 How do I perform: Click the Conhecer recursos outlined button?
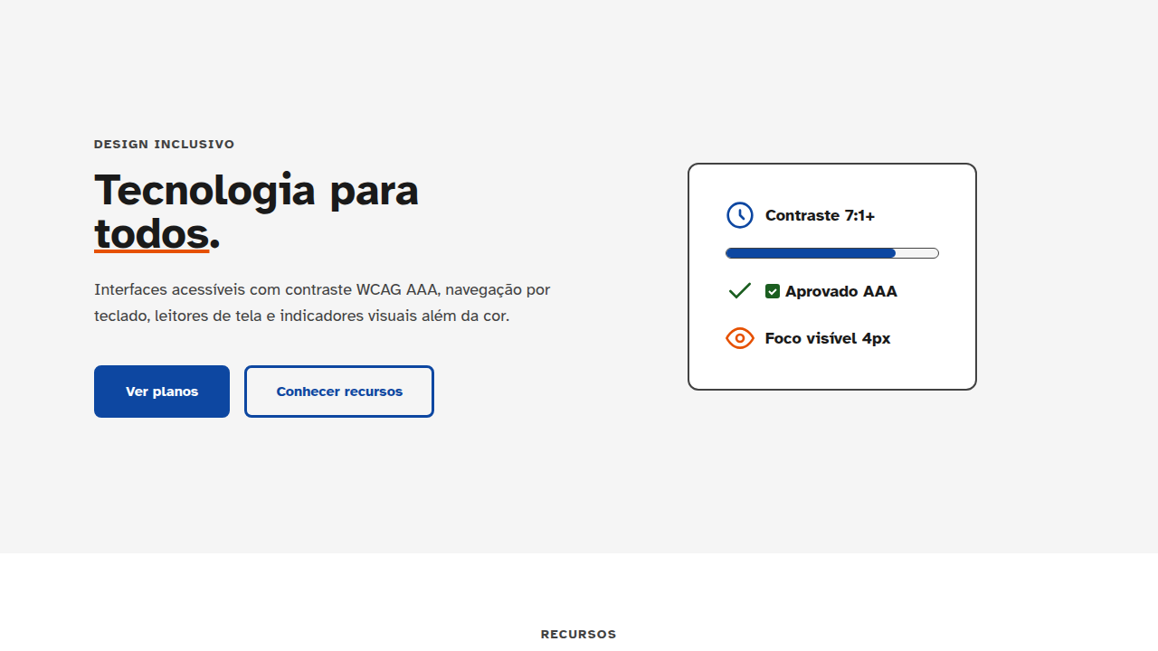(x=338, y=391)
